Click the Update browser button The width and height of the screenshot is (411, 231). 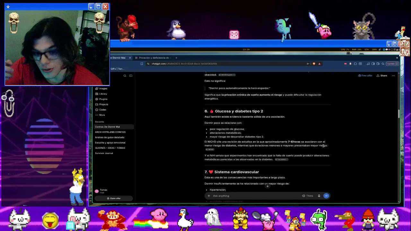tap(392, 64)
